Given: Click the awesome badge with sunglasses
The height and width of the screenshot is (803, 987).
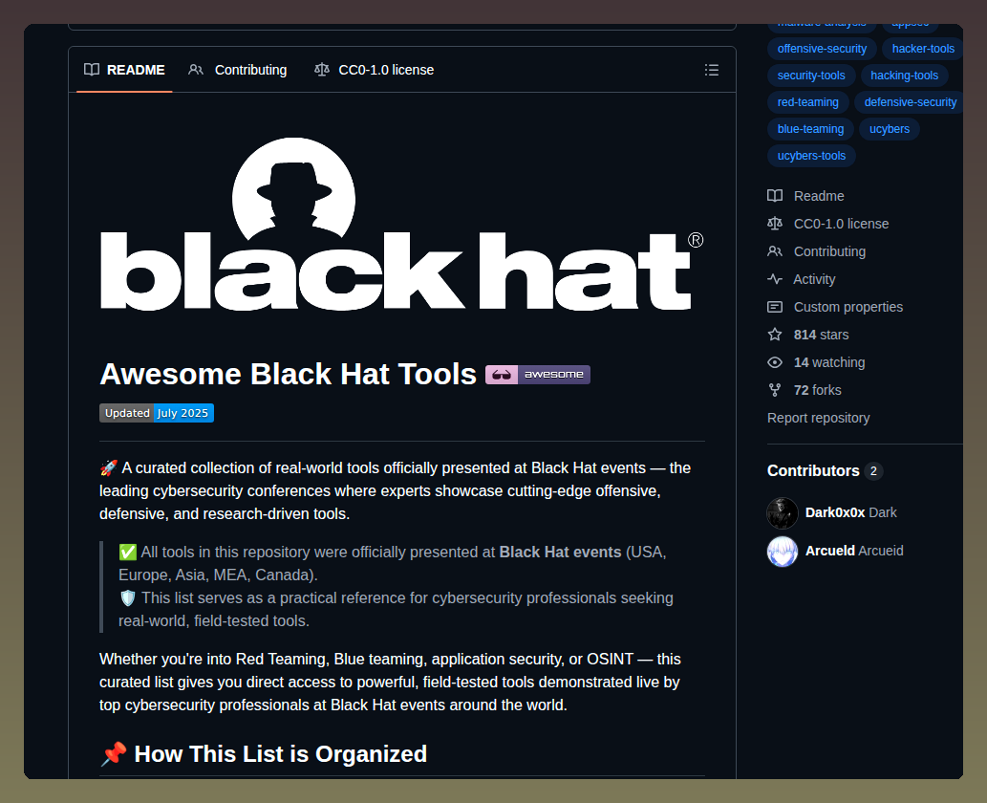Looking at the screenshot, I should click(538, 375).
